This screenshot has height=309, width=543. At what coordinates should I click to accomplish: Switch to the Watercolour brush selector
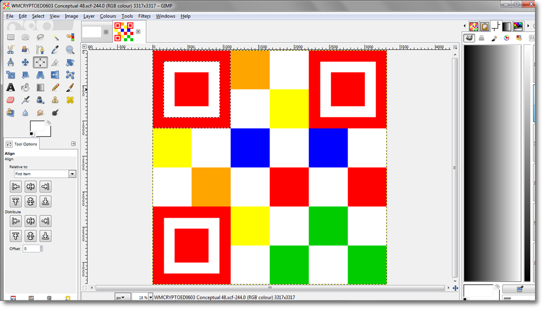pos(494,38)
